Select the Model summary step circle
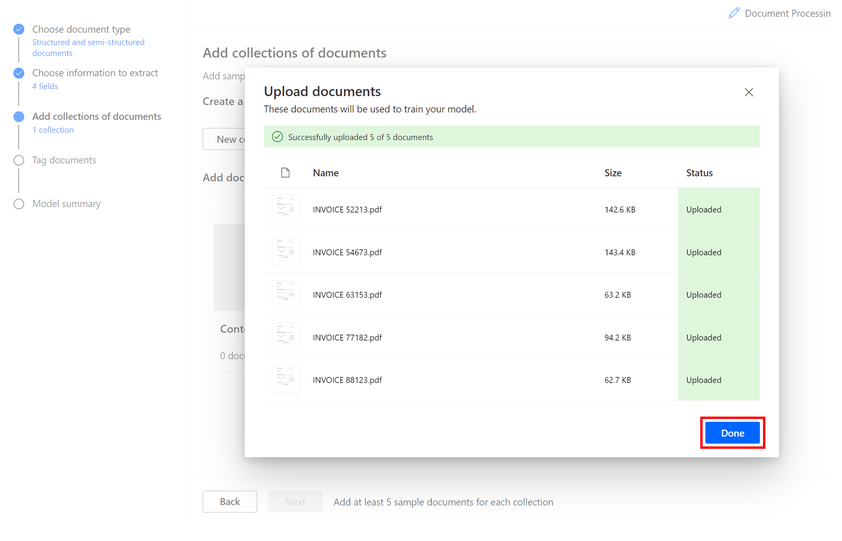 point(19,204)
